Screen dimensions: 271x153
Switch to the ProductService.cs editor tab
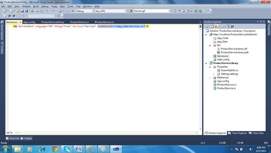click(x=79, y=22)
